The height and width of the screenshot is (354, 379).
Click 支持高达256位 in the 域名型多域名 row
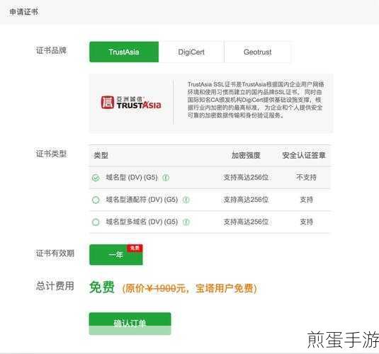(x=246, y=222)
